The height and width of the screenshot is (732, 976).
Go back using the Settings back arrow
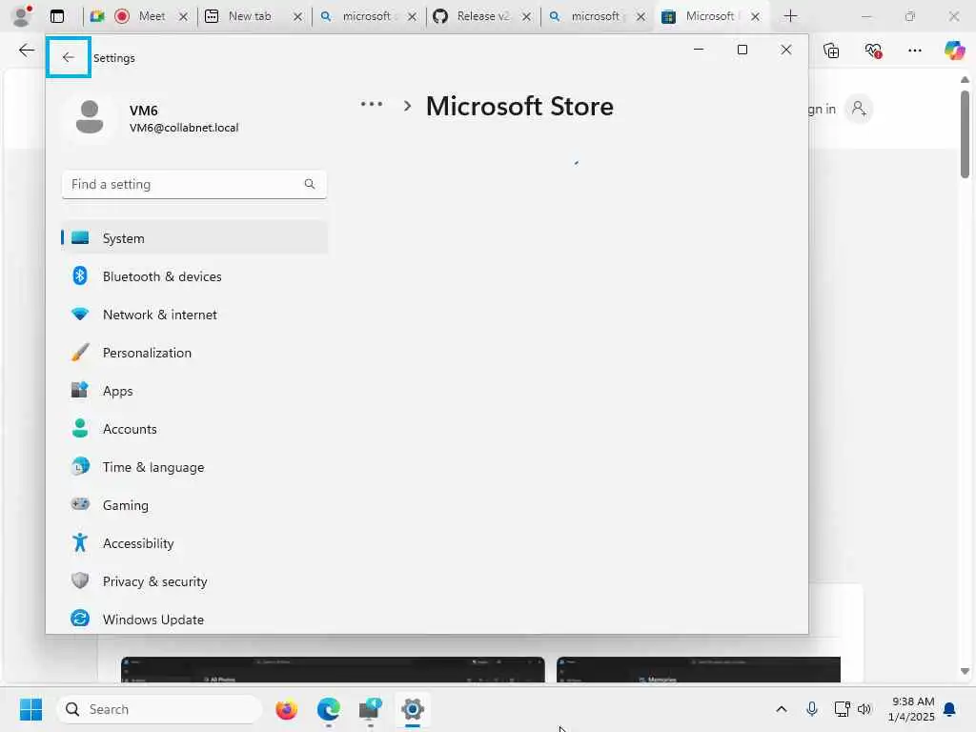tap(69, 57)
